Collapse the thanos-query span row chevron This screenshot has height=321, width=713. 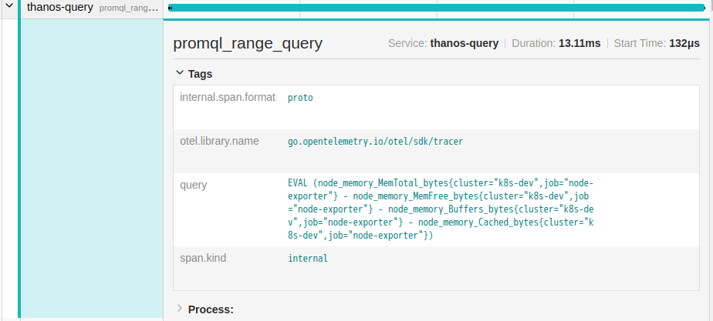pyautogui.click(x=8, y=6)
